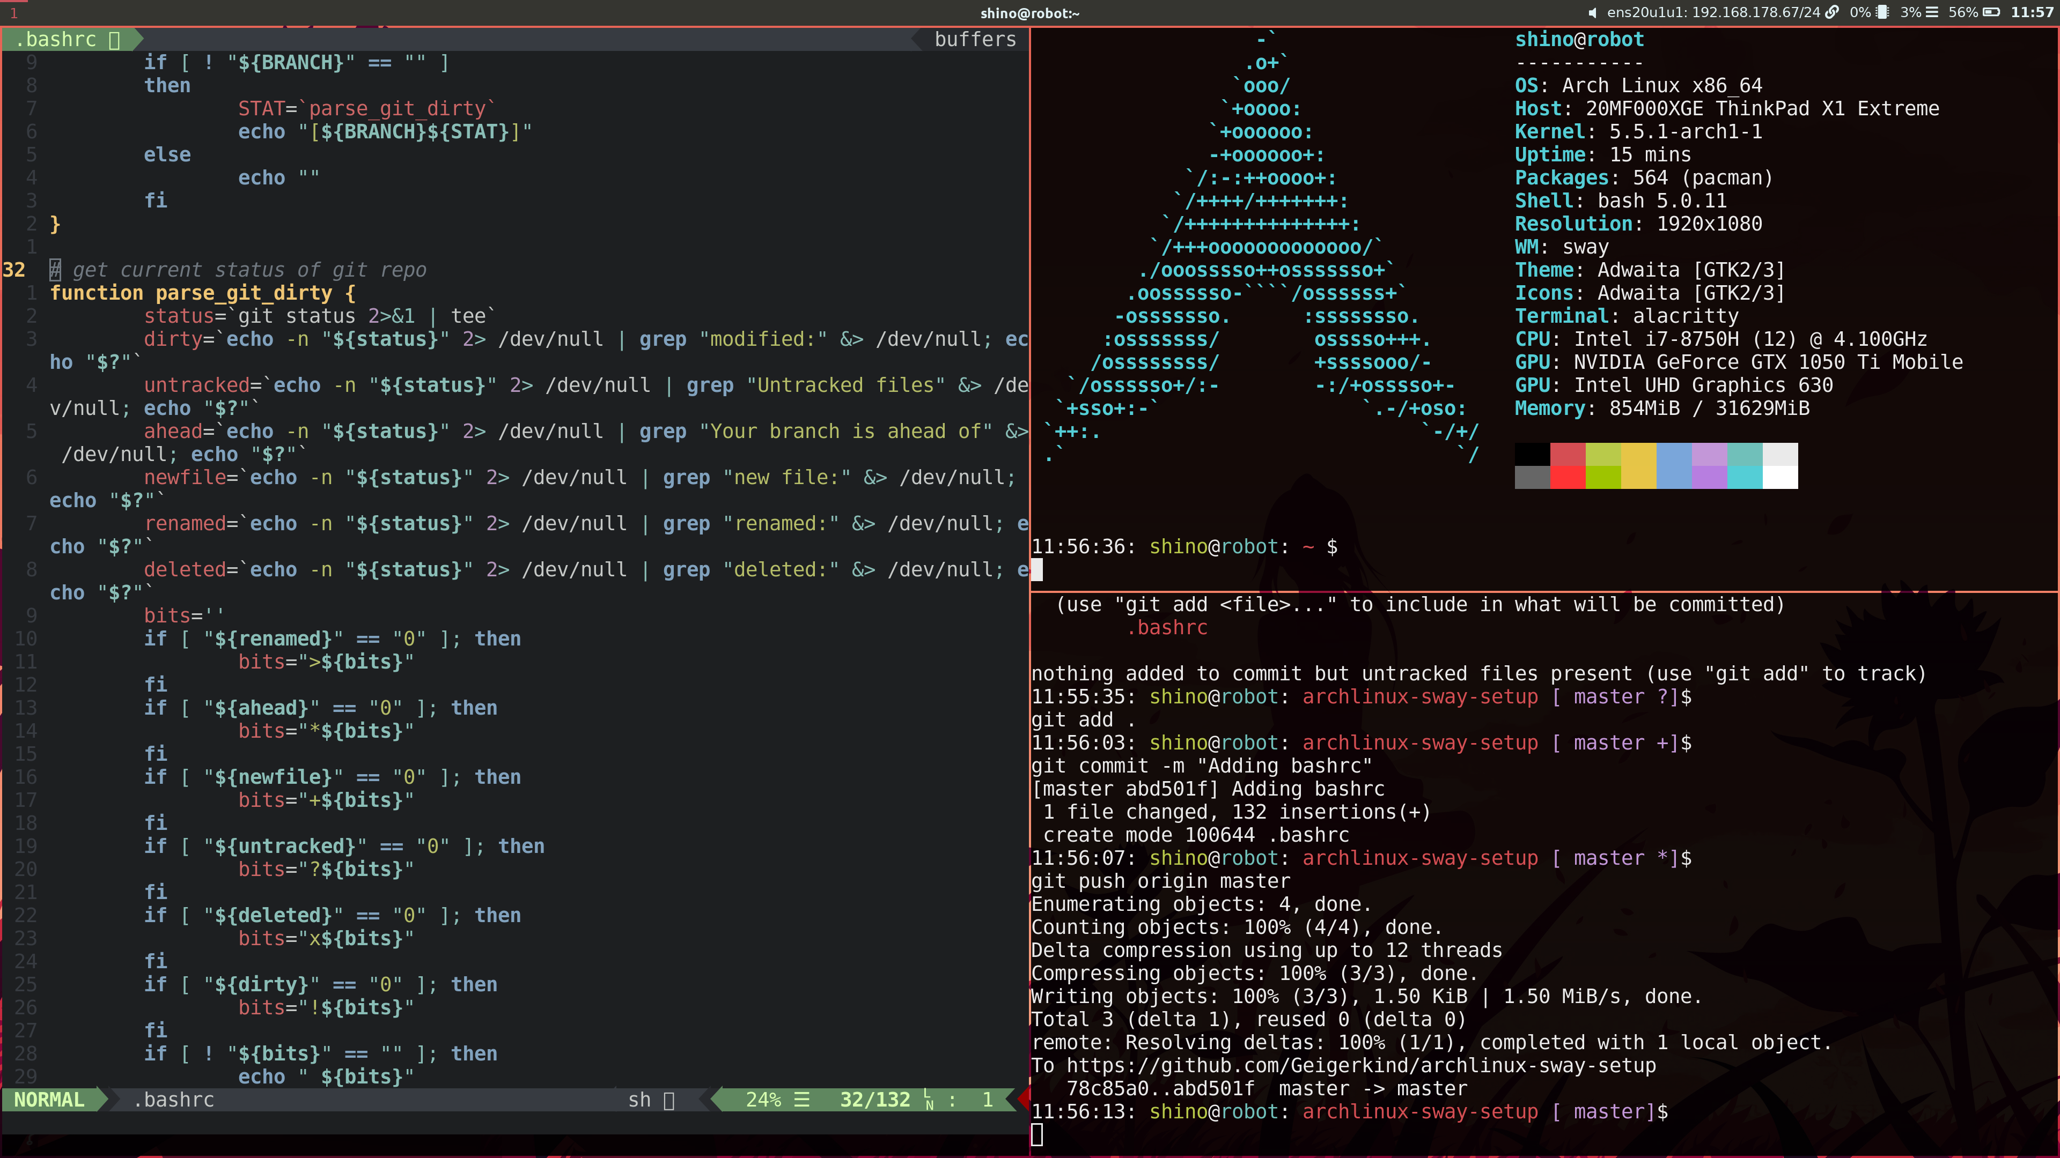The image size is (2060, 1158).
Task: Click the red swatch in neofetch palette
Action: tap(1568, 455)
